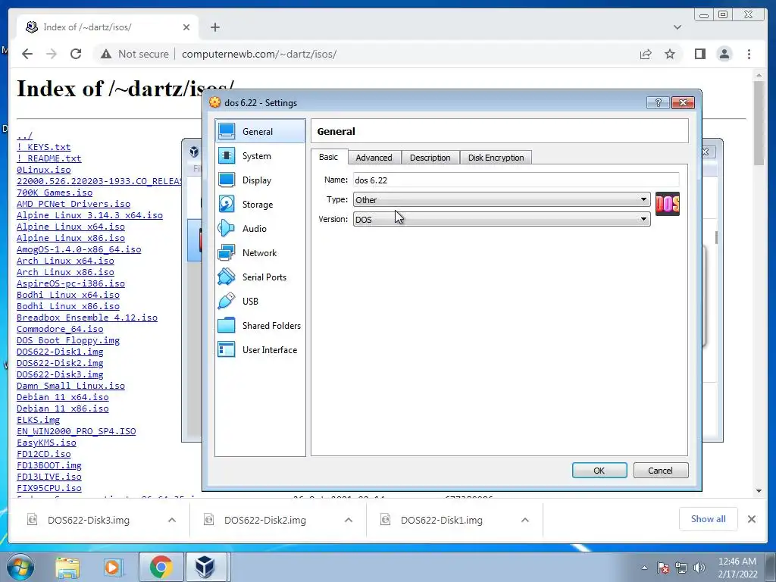The height and width of the screenshot is (582, 776).
Task: Open General settings category
Action: point(261,132)
